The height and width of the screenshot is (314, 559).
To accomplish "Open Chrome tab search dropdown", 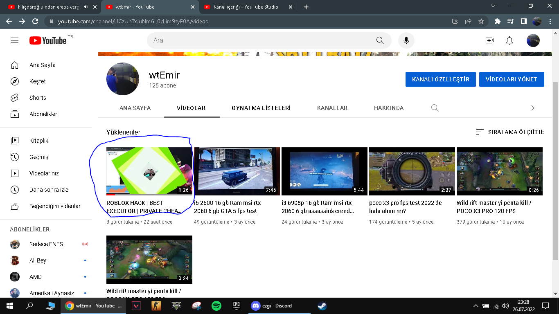I will tap(493, 6).
